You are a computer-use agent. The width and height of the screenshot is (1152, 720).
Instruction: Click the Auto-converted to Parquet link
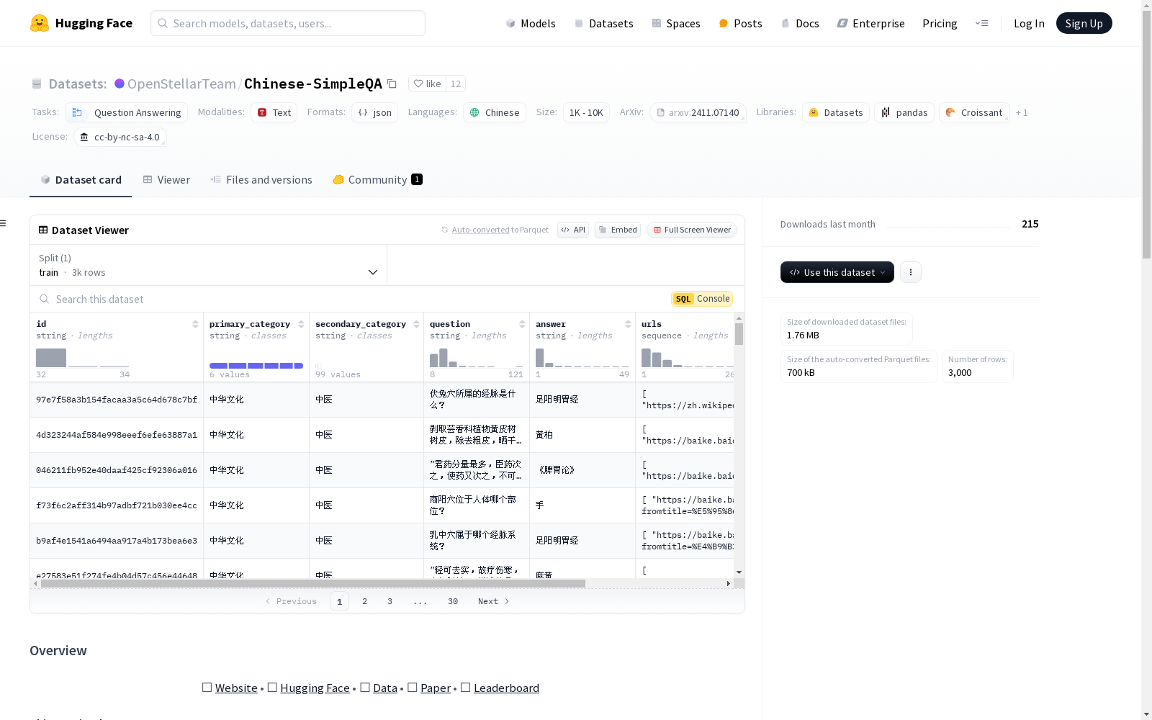[x=495, y=230]
